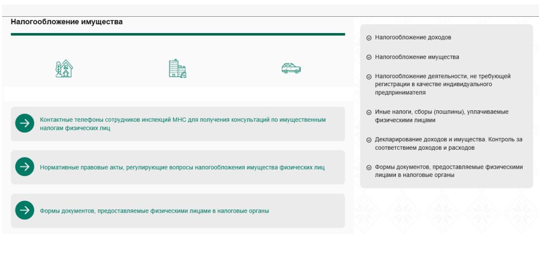Click the office building icon

(x=177, y=69)
